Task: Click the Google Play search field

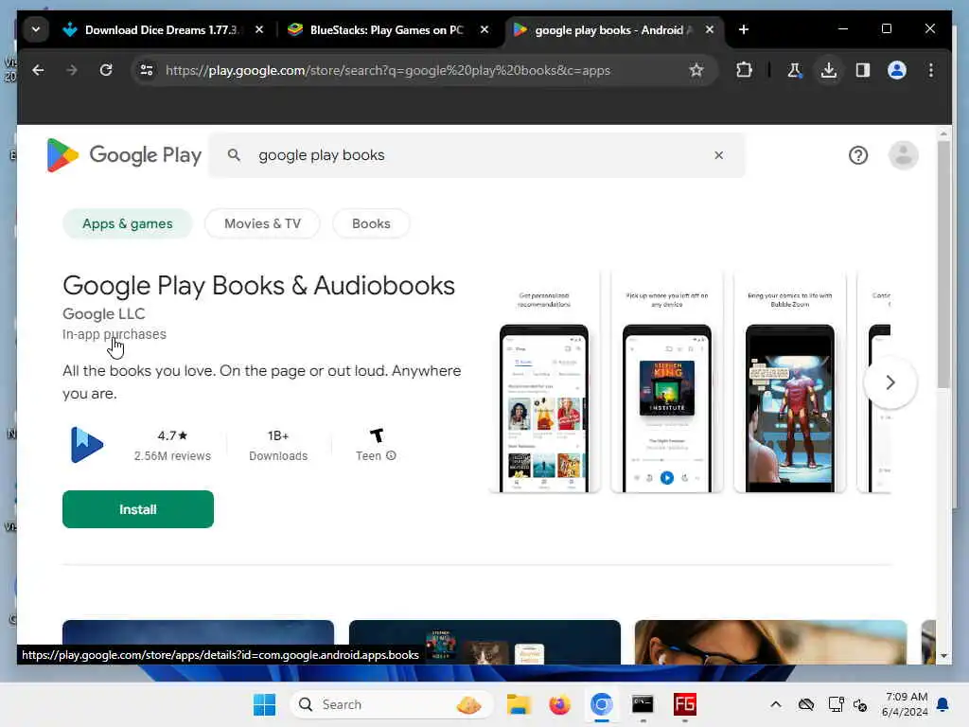Action: click(x=476, y=155)
